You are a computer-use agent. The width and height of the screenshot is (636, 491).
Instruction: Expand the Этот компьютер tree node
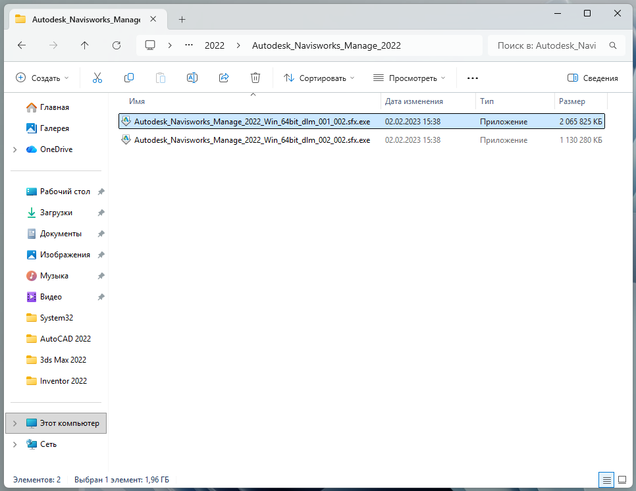coord(14,423)
